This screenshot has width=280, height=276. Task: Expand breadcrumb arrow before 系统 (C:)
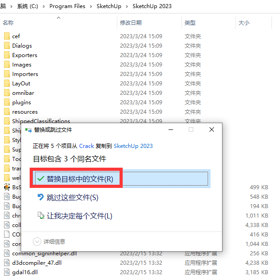click(x=11, y=6)
